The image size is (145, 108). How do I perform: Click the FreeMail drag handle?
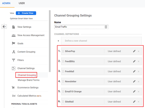[x=63, y=72]
